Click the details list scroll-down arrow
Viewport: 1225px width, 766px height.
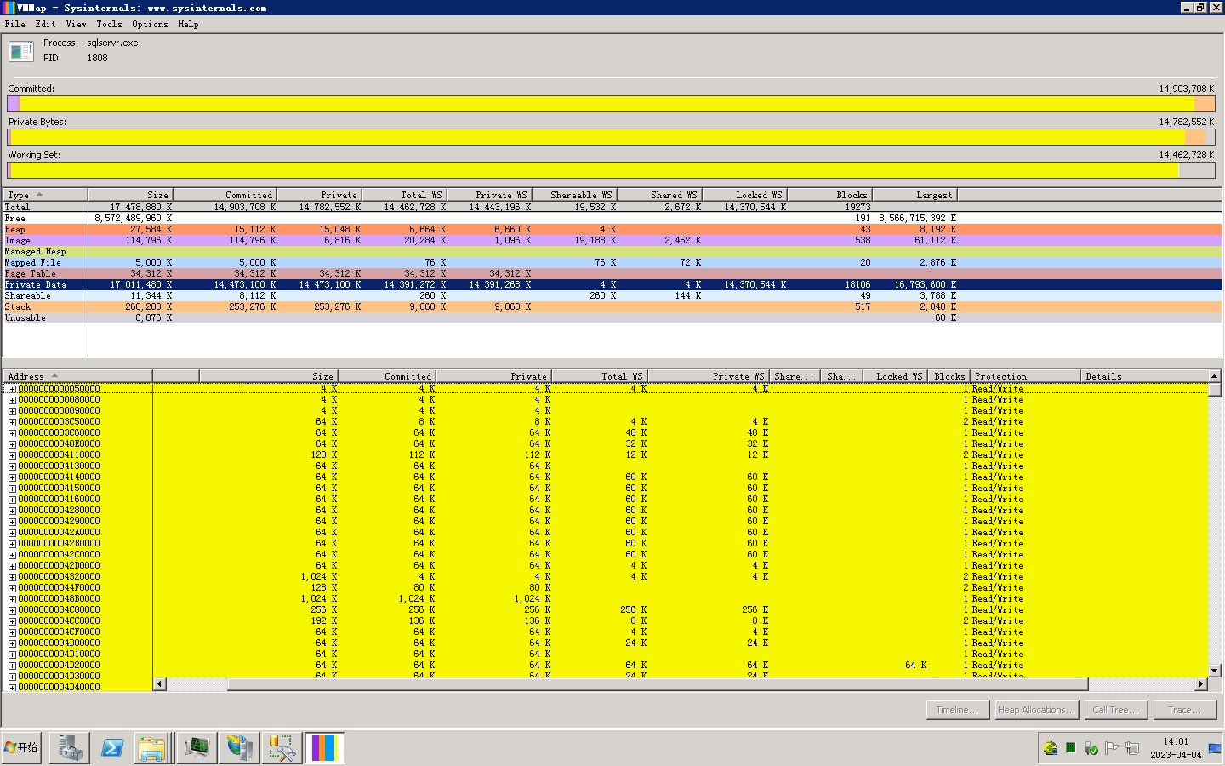[x=1215, y=671]
